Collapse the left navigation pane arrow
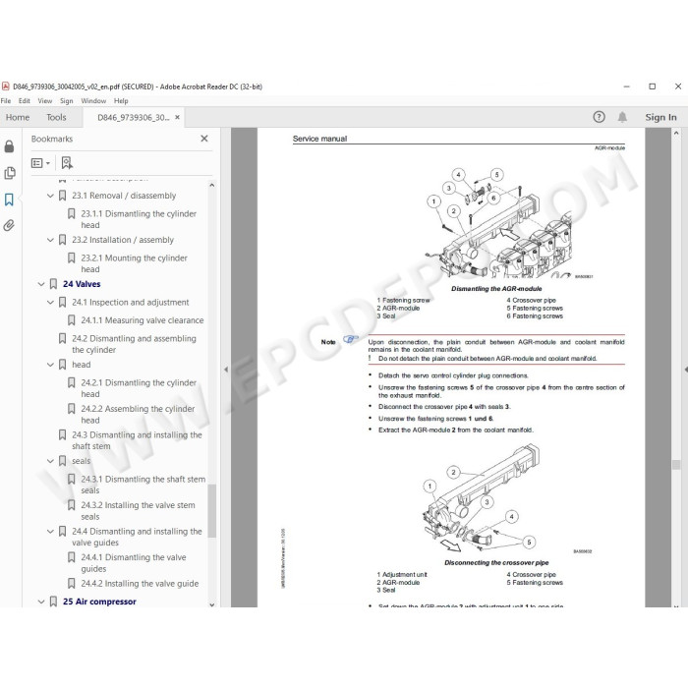Image resolution: width=688 pixels, height=688 pixels. (226, 370)
